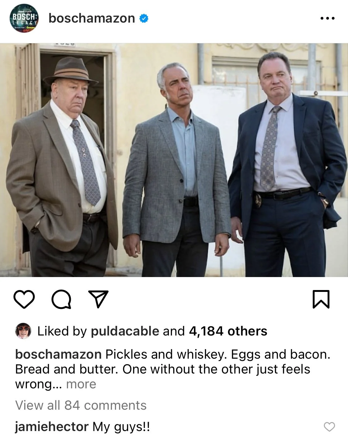Open the boschamazon username in the header
This screenshot has height=440, width=348.
92,18
